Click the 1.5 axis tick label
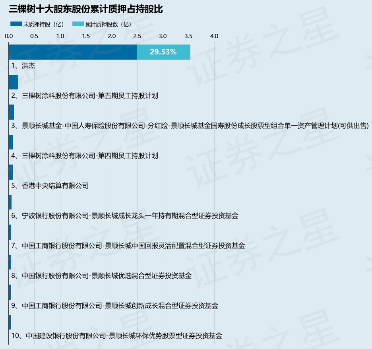 click(86, 36)
